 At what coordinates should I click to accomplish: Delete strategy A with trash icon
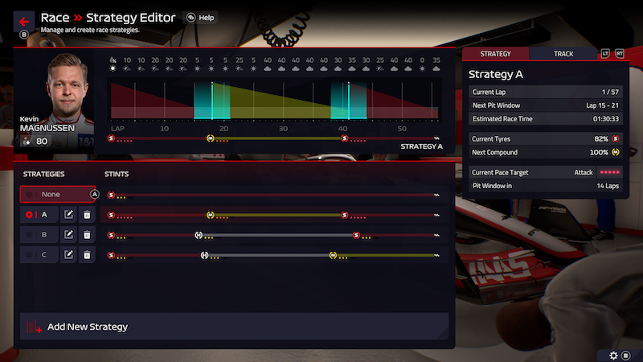click(x=87, y=215)
